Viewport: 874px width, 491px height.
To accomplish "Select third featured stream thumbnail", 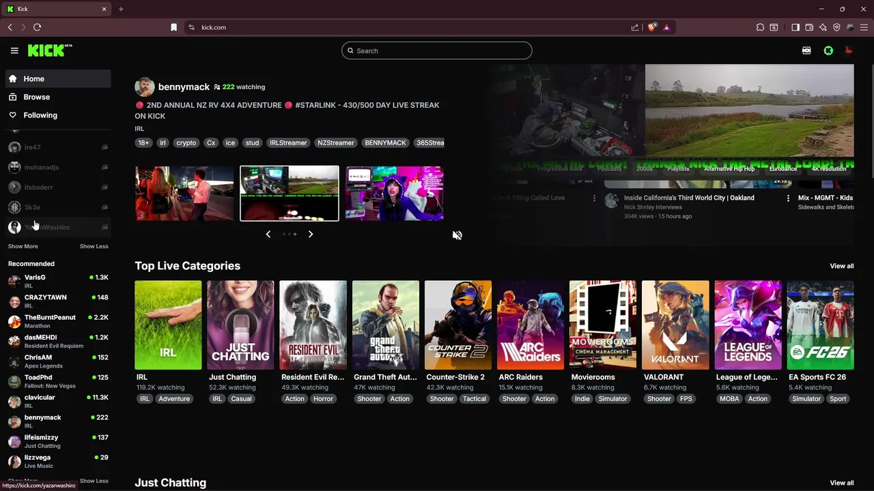I will [x=394, y=193].
